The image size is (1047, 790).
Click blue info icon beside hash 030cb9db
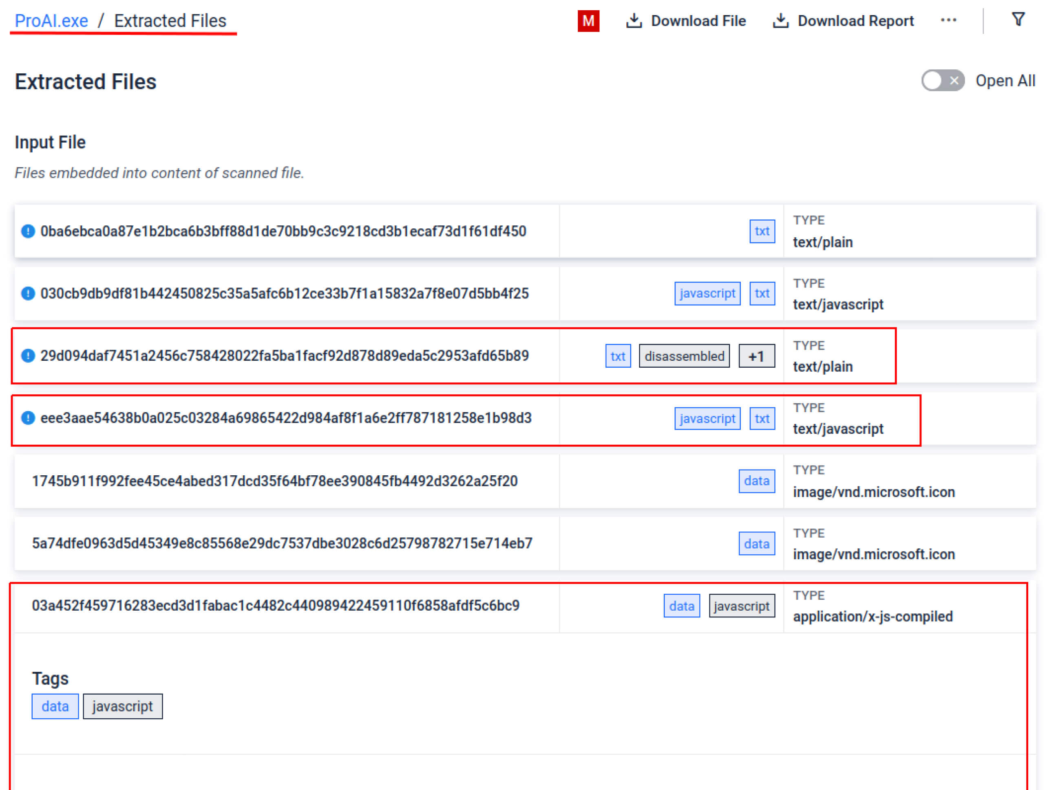coord(28,293)
